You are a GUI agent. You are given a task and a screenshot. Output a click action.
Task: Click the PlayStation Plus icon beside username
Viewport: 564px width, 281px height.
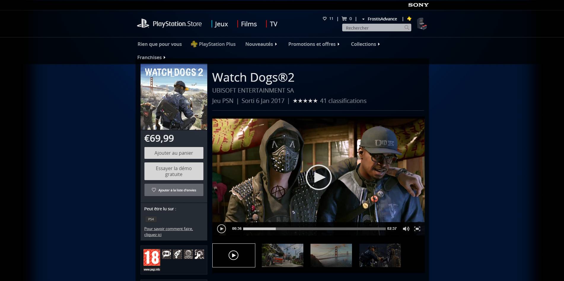pyautogui.click(x=409, y=19)
